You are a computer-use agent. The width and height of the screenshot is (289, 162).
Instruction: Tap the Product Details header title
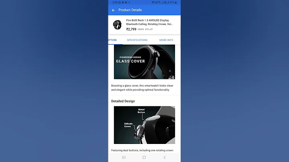[130, 10]
